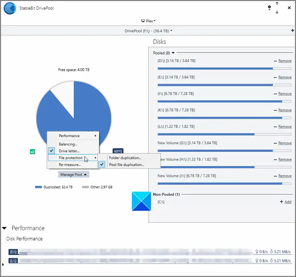Click the Free space: 4.00 TB label
This screenshot has height=277, width=296.
(x=74, y=70)
